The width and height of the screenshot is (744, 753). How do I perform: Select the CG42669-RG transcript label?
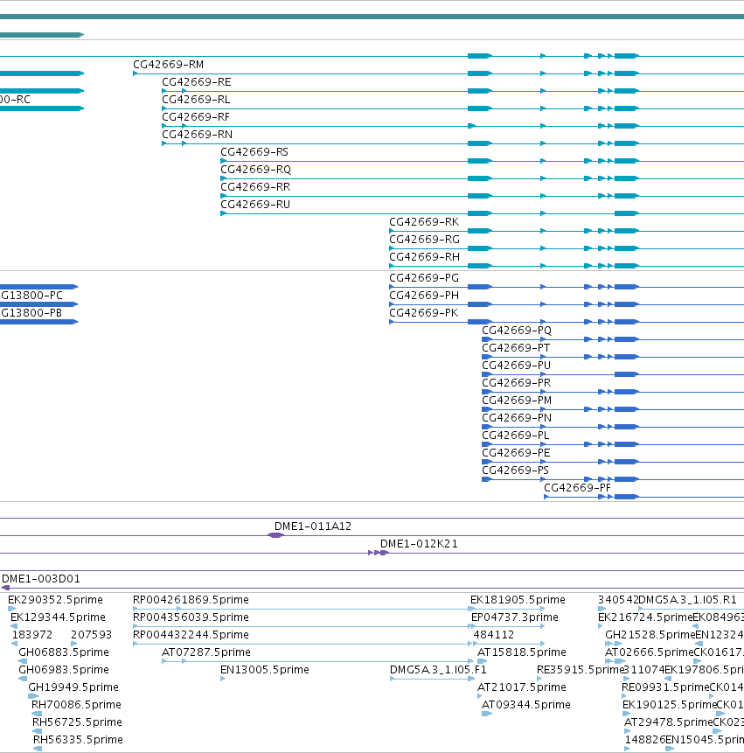(424, 239)
